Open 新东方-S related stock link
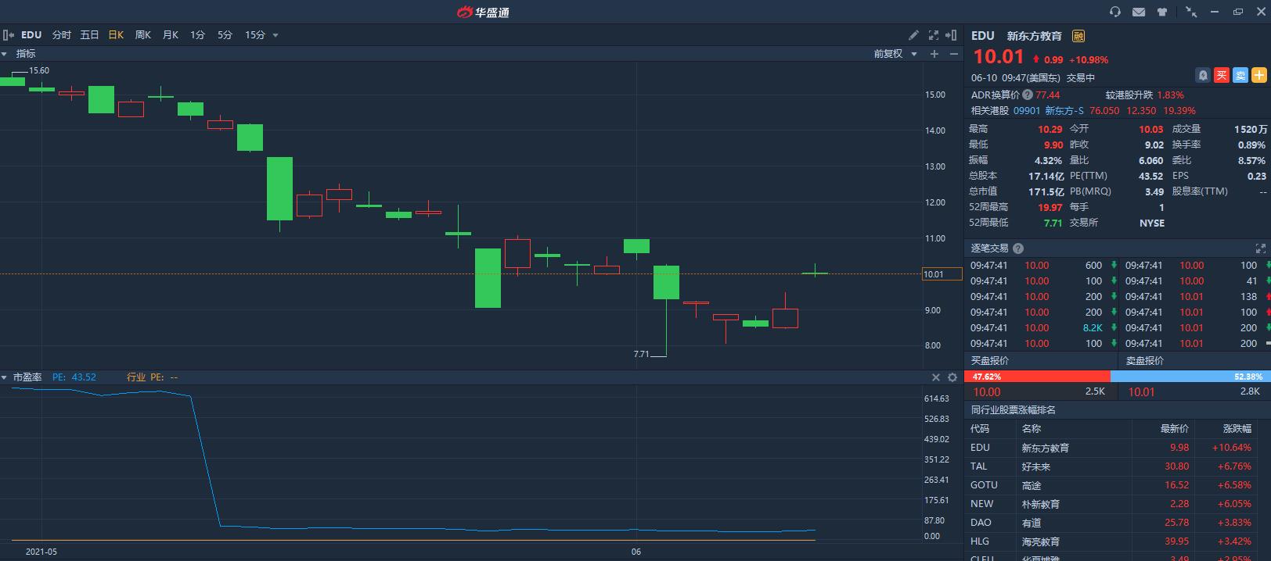 pos(1064,111)
